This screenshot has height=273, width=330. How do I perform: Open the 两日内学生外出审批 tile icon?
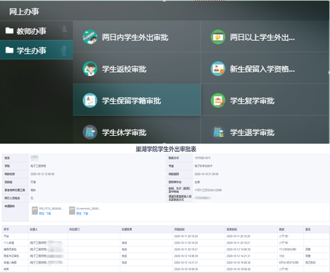coord(90,37)
